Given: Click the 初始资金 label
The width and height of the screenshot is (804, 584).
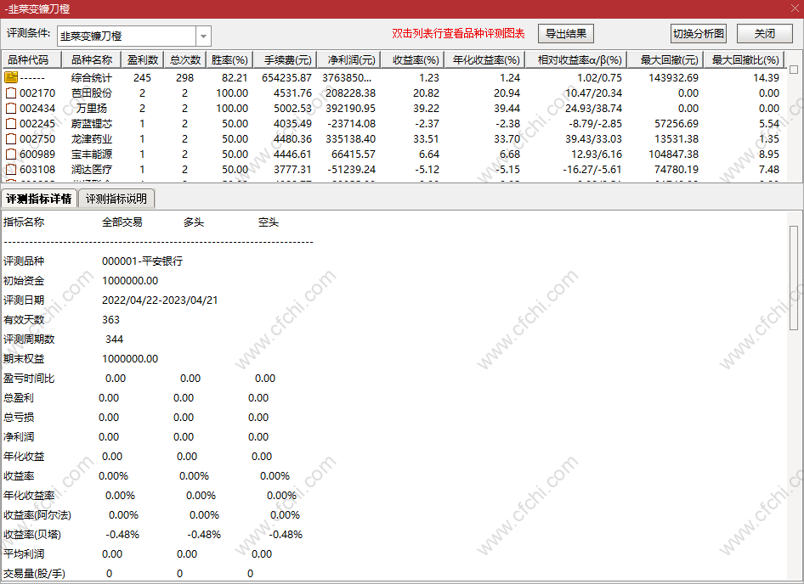Looking at the screenshot, I should point(24,281).
